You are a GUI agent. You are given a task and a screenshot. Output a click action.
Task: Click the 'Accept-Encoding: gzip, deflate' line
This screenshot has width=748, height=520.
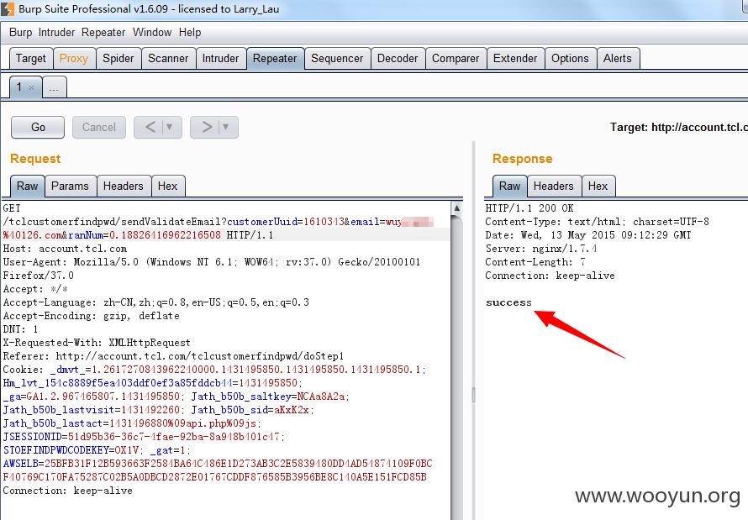[91, 316]
